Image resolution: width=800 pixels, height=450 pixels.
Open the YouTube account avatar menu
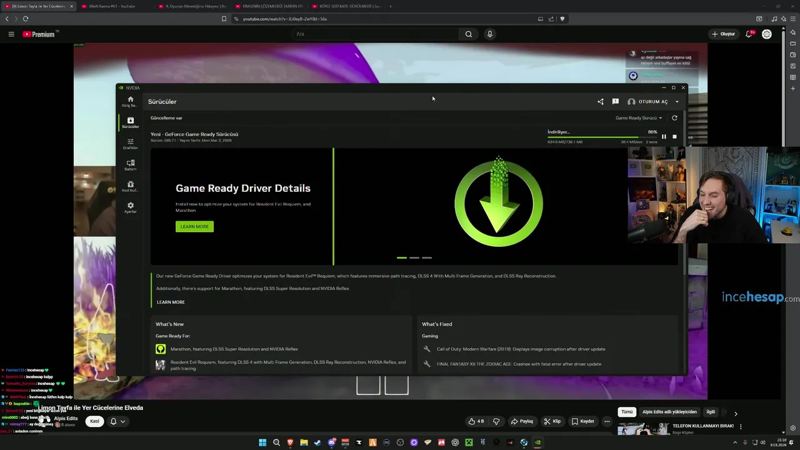coord(767,34)
